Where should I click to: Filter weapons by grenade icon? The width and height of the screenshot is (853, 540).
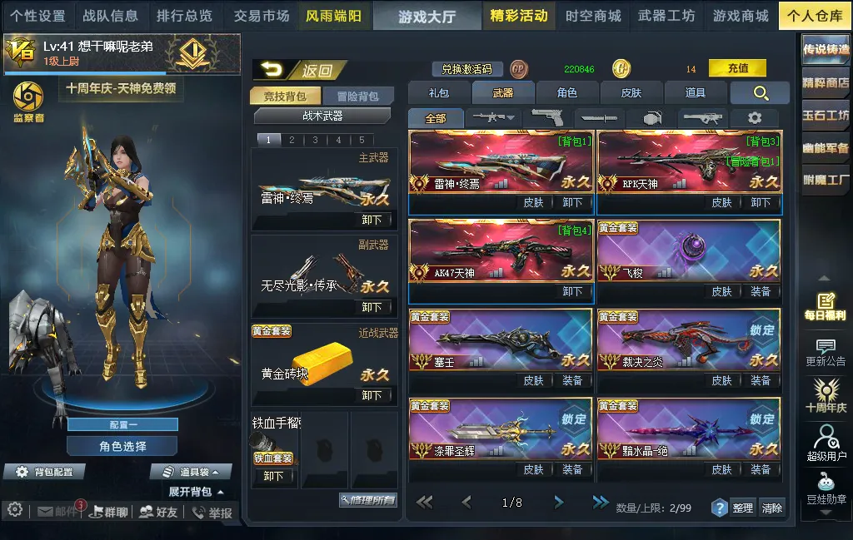[651, 118]
